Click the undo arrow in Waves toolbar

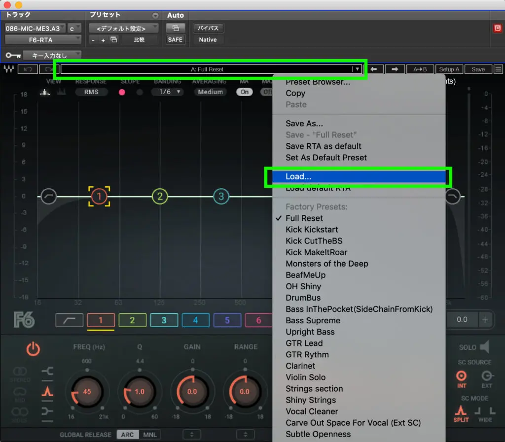(x=28, y=69)
